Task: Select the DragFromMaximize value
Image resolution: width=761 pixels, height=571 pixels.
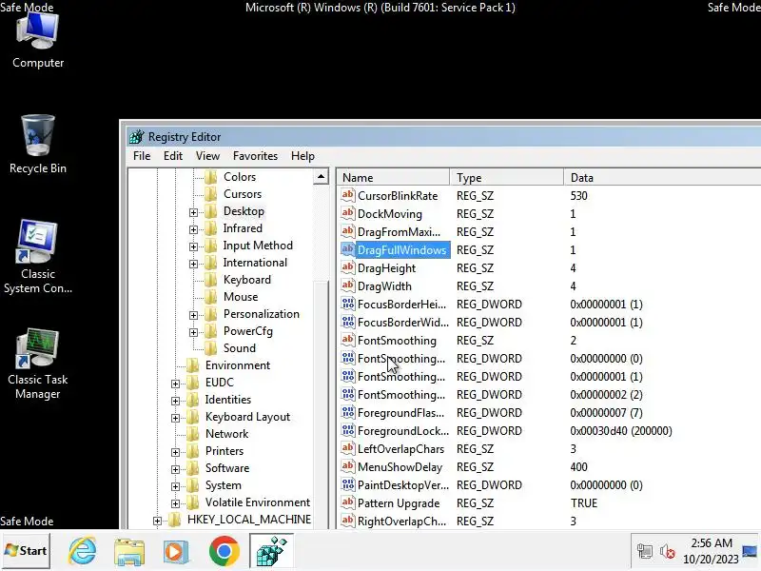Action: coord(399,231)
